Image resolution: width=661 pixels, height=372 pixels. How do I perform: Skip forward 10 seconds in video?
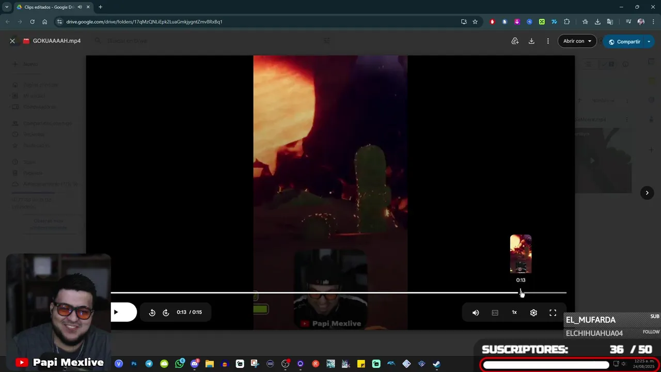166,313
